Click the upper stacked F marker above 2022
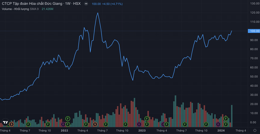260x134 pixels. (x=68, y=119)
